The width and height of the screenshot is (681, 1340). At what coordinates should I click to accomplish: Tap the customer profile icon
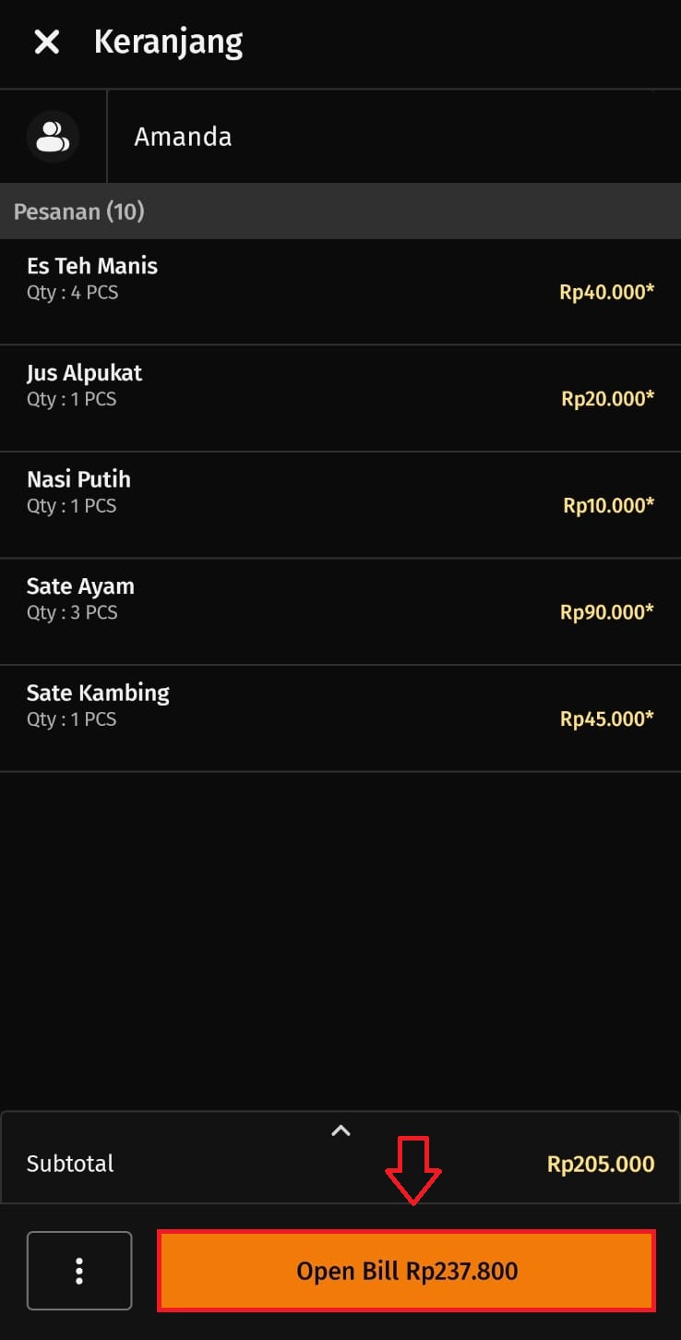[53, 137]
